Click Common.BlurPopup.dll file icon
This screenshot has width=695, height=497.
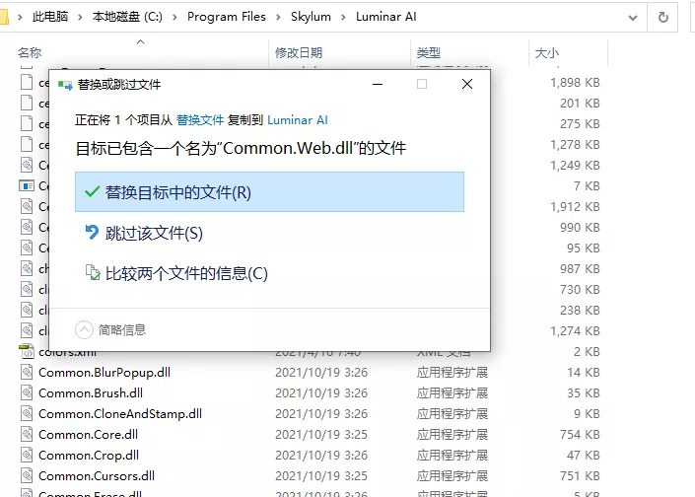click(x=27, y=372)
